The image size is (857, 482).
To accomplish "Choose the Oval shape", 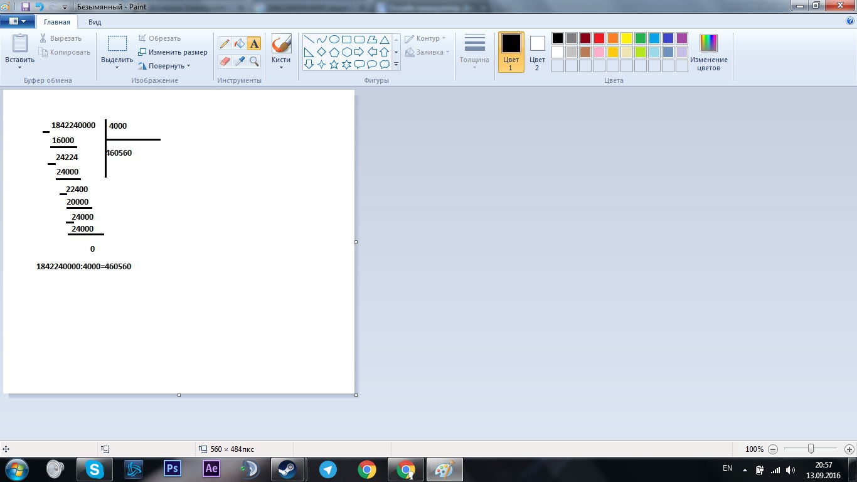I will coord(334,39).
